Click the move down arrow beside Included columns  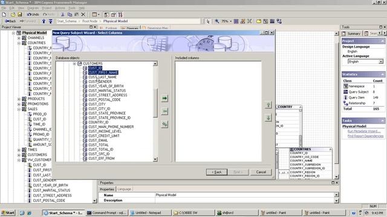tap(268, 118)
